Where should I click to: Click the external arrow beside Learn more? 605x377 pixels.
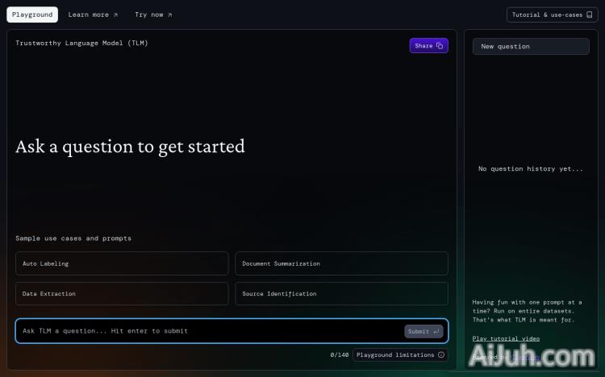click(115, 14)
